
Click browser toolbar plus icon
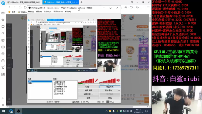[x=143, y=7]
